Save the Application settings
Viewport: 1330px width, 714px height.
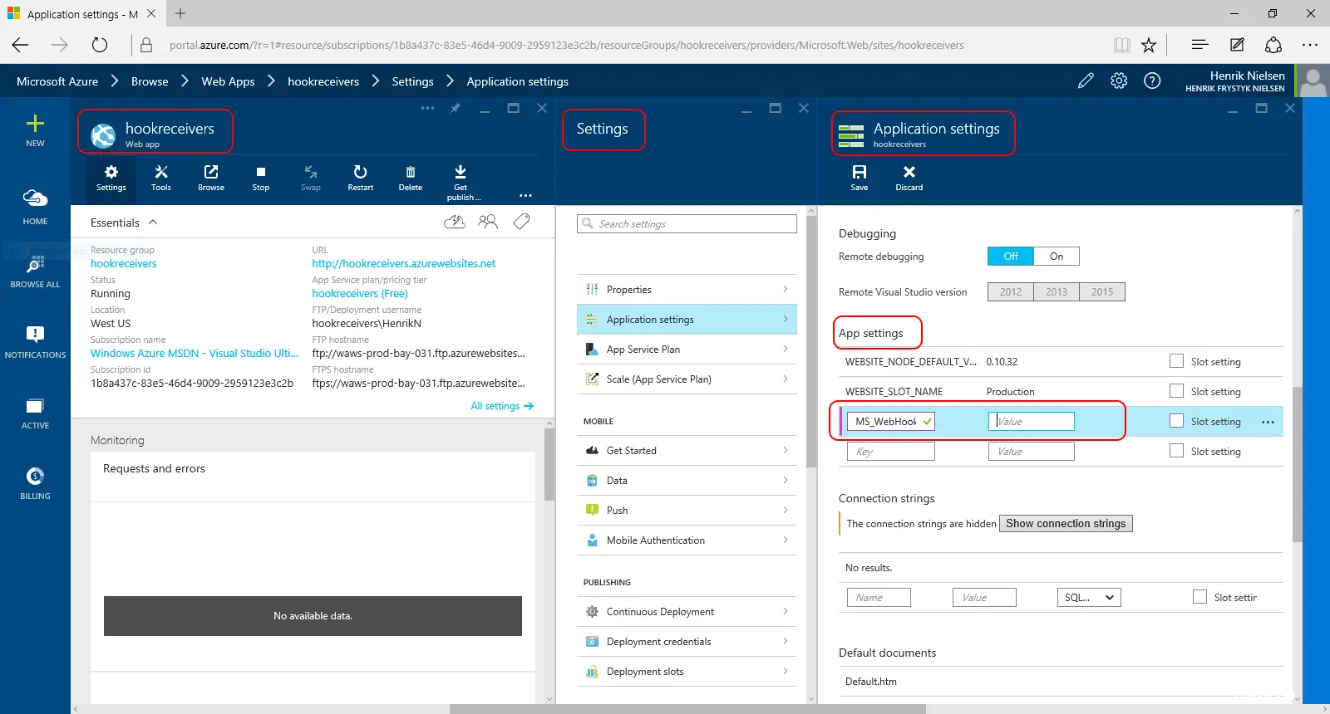click(x=860, y=178)
